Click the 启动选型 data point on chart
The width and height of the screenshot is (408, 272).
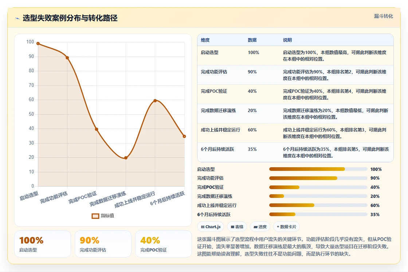(x=38, y=43)
